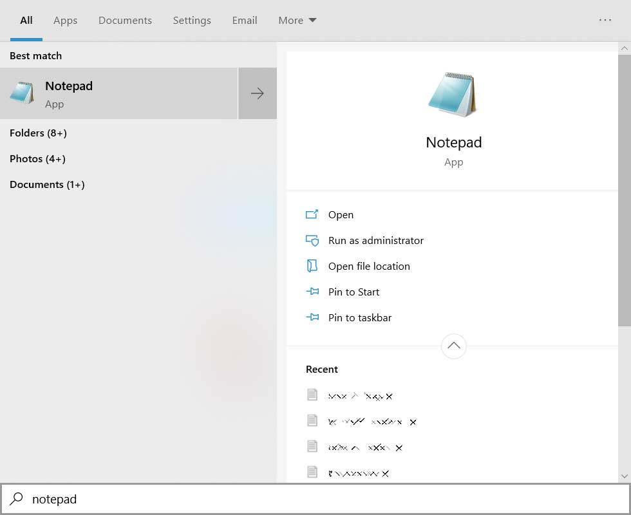
Task: Collapse actions list with the chevron button
Action: (453, 346)
